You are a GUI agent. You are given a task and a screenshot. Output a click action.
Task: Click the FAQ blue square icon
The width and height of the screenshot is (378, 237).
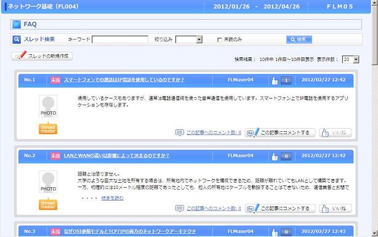point(17,25)
